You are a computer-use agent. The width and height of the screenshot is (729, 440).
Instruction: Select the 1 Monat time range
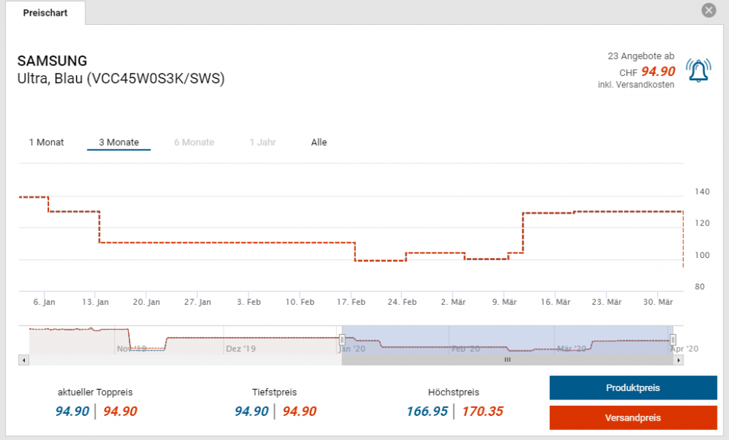pyautogui.click(x=46, y=142)
